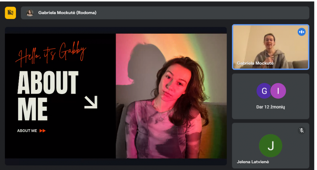Click the photo in the shared presentation

[x=171, y=96]
